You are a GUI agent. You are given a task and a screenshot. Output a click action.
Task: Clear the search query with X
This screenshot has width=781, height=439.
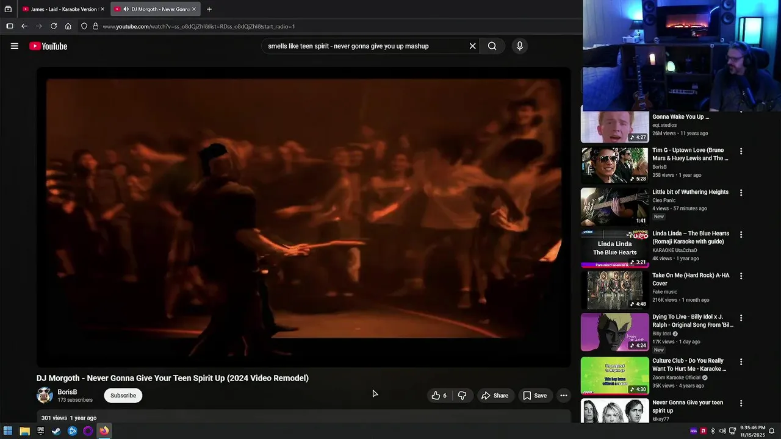tap(472, 46)
